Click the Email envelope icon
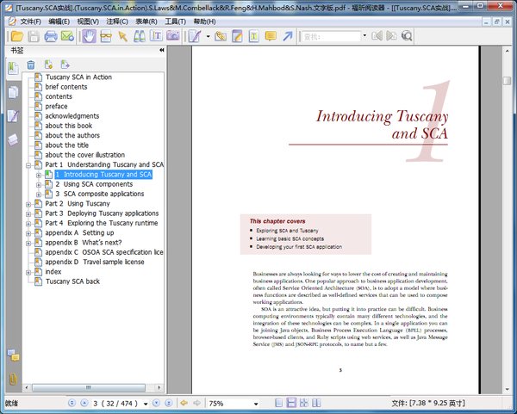This screenshot has width=517, height=414. (67, 36)
